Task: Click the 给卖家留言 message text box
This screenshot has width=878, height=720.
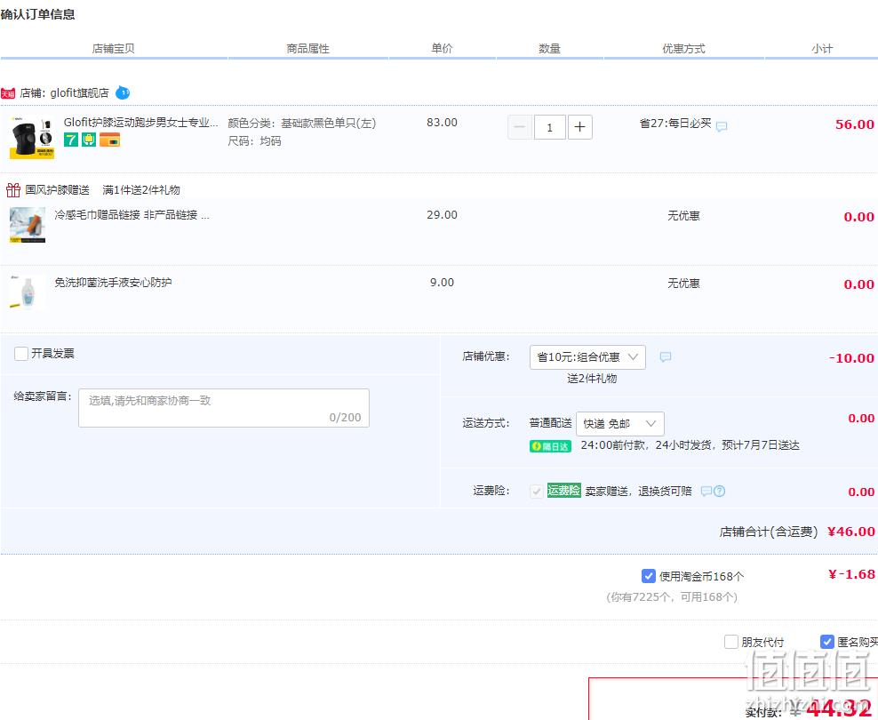Action: click(224, 408)
